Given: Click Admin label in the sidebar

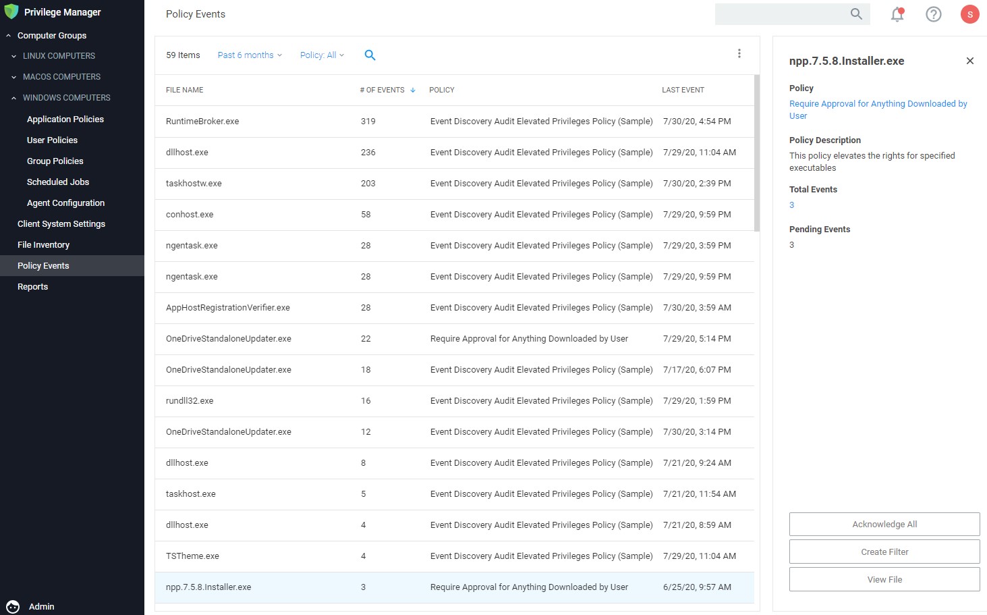Looking at the screenshot, I should point(41,607).
